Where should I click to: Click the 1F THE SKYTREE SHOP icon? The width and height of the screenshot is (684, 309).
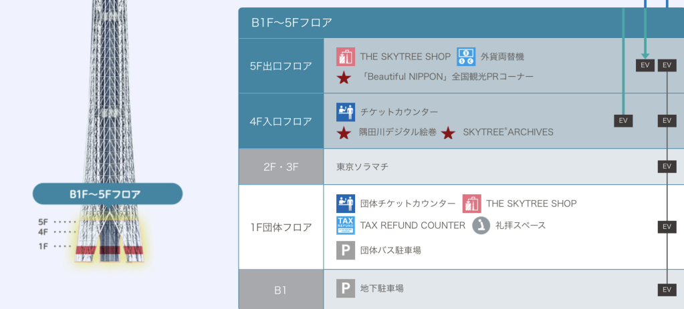point(471,204)
